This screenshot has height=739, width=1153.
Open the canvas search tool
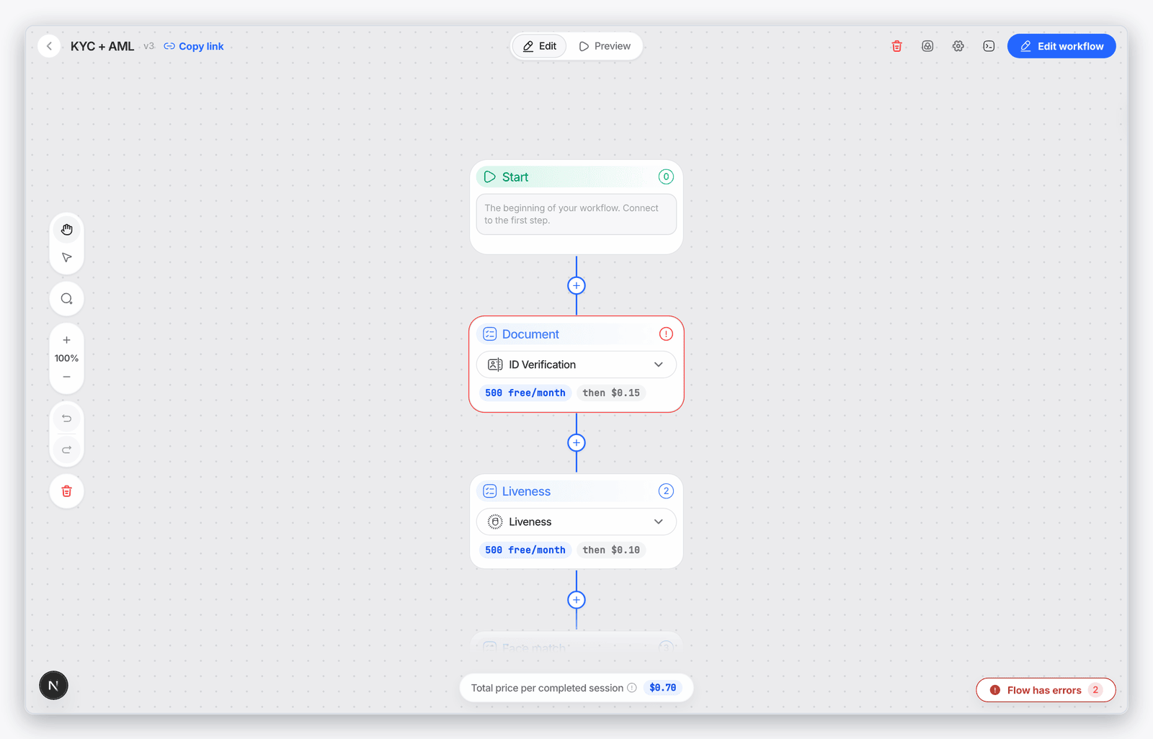[x=67, y=299]
